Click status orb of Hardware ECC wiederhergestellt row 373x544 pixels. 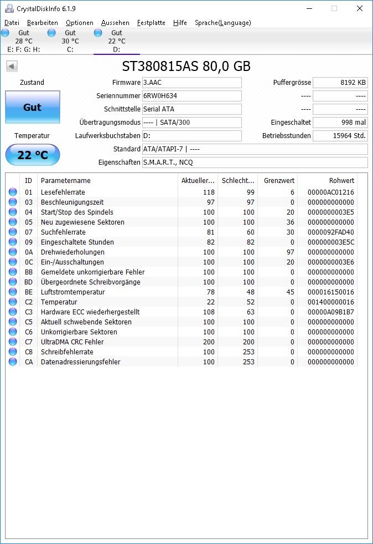pyautogui.click(x=13, y=312)
